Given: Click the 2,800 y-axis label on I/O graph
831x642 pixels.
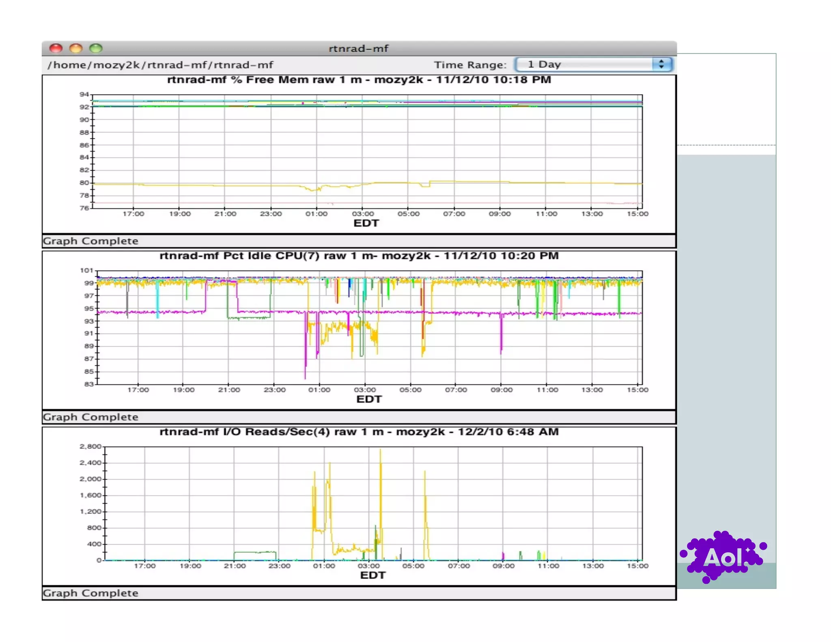Looking at the screenshot, I should [x=90, y=446].
